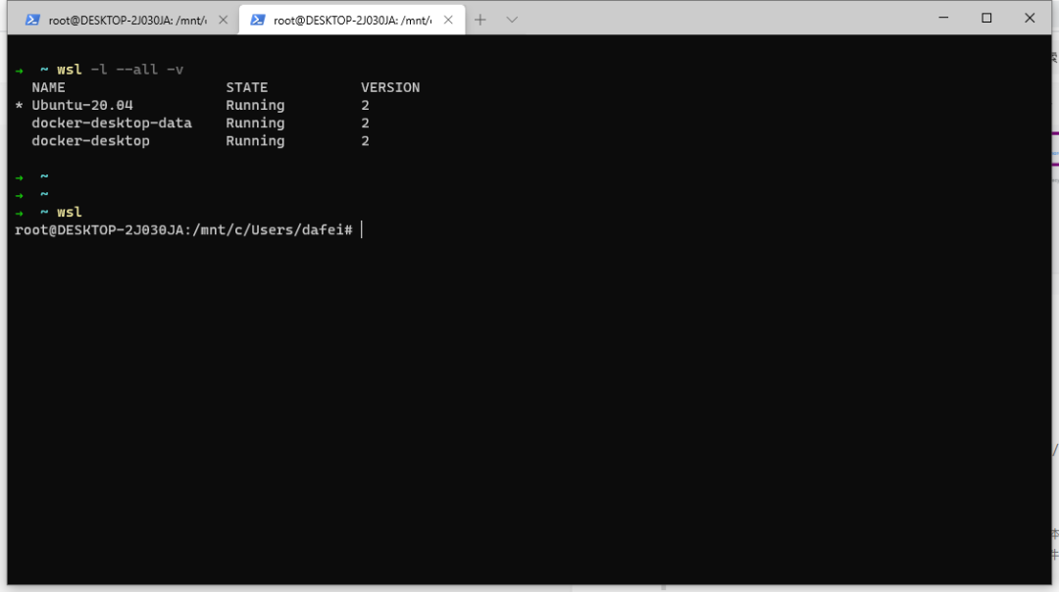The width and height of the screenshot is (1059, 592).
Task: Click the Ubuntu-20.04 distro name in output
Action: click(x=82, y=105)
